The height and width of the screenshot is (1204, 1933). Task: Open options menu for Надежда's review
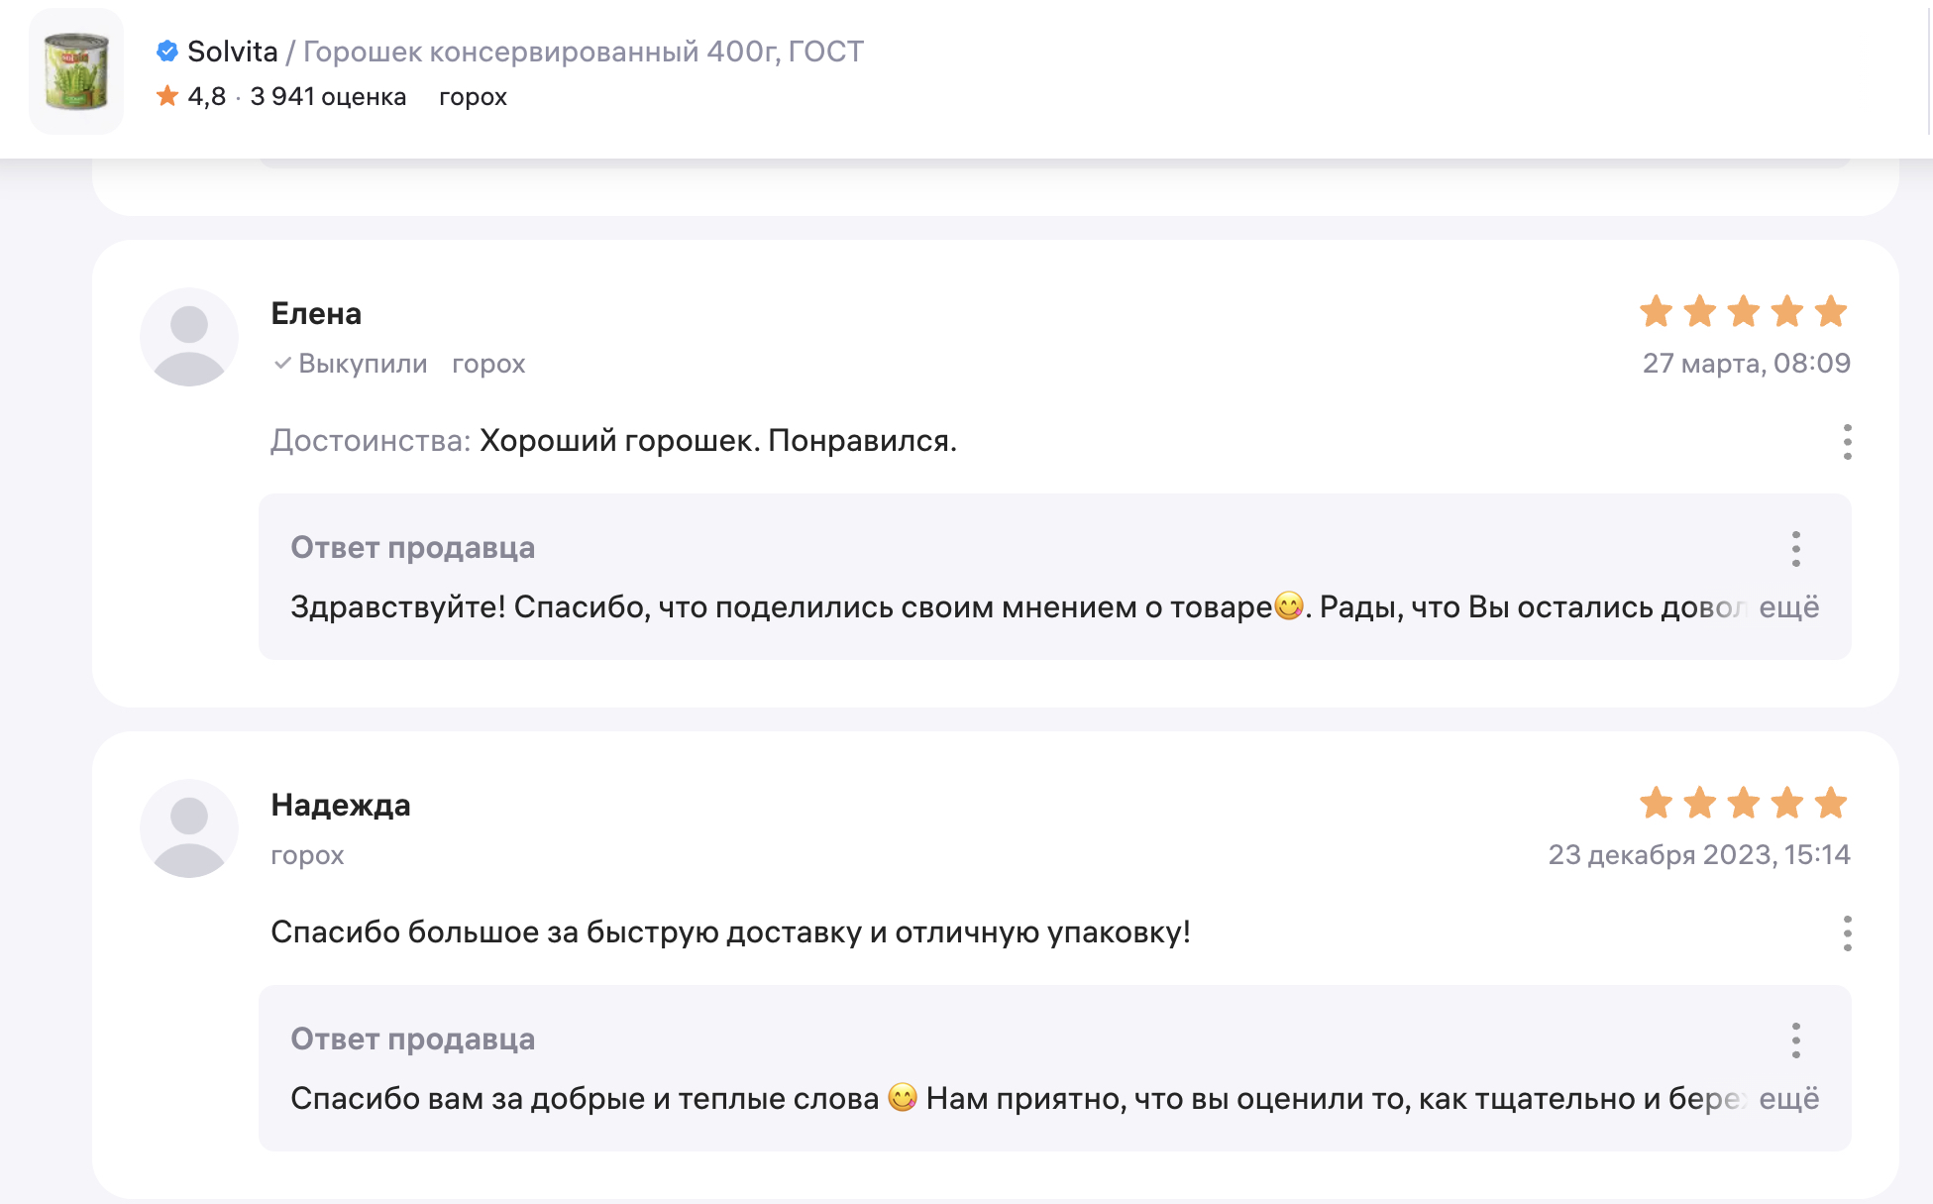click(1847, 933)
